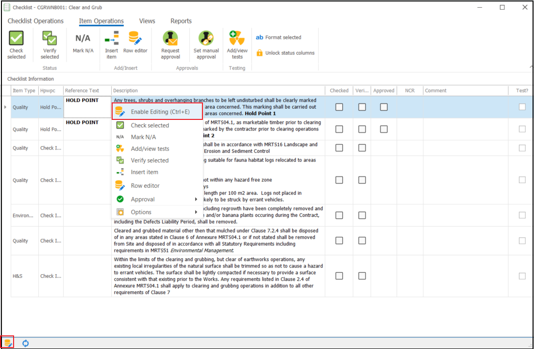Click the Comment cell of Hold Point 1 row

[x=466, y=107]
